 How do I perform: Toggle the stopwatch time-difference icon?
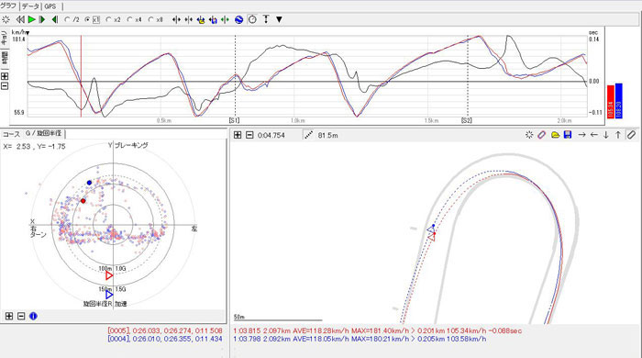click(x=252, y=19)
